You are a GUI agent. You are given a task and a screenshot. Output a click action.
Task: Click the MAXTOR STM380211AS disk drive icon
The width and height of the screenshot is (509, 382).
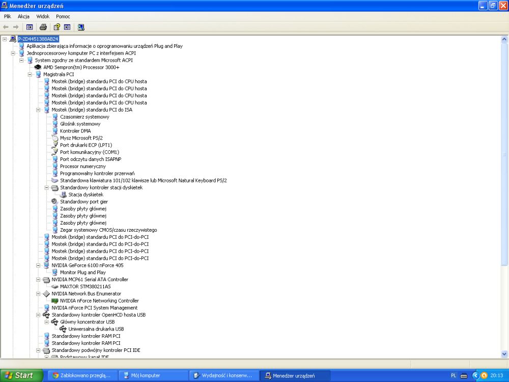(55, 286)
